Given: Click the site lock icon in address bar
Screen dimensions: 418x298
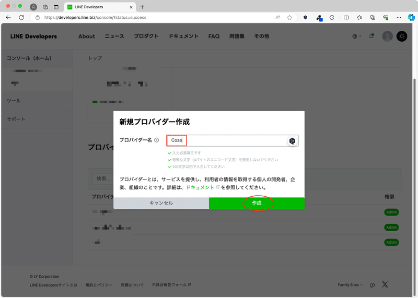Looking at the screenshot, I should (x=38, y=18).
